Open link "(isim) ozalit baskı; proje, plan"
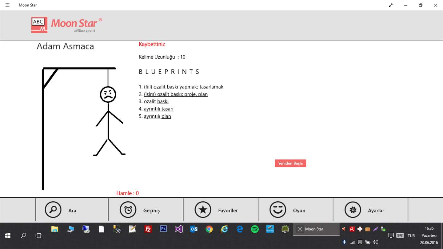443x249 pixels. pyautogui.click(x=176, y=94)
